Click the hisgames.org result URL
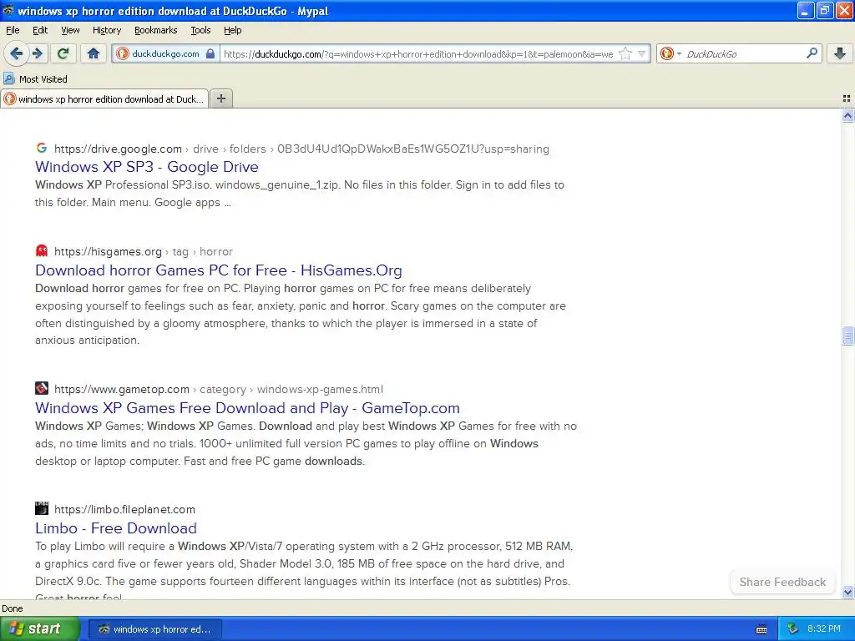The image size is (855, 641). 108,252
